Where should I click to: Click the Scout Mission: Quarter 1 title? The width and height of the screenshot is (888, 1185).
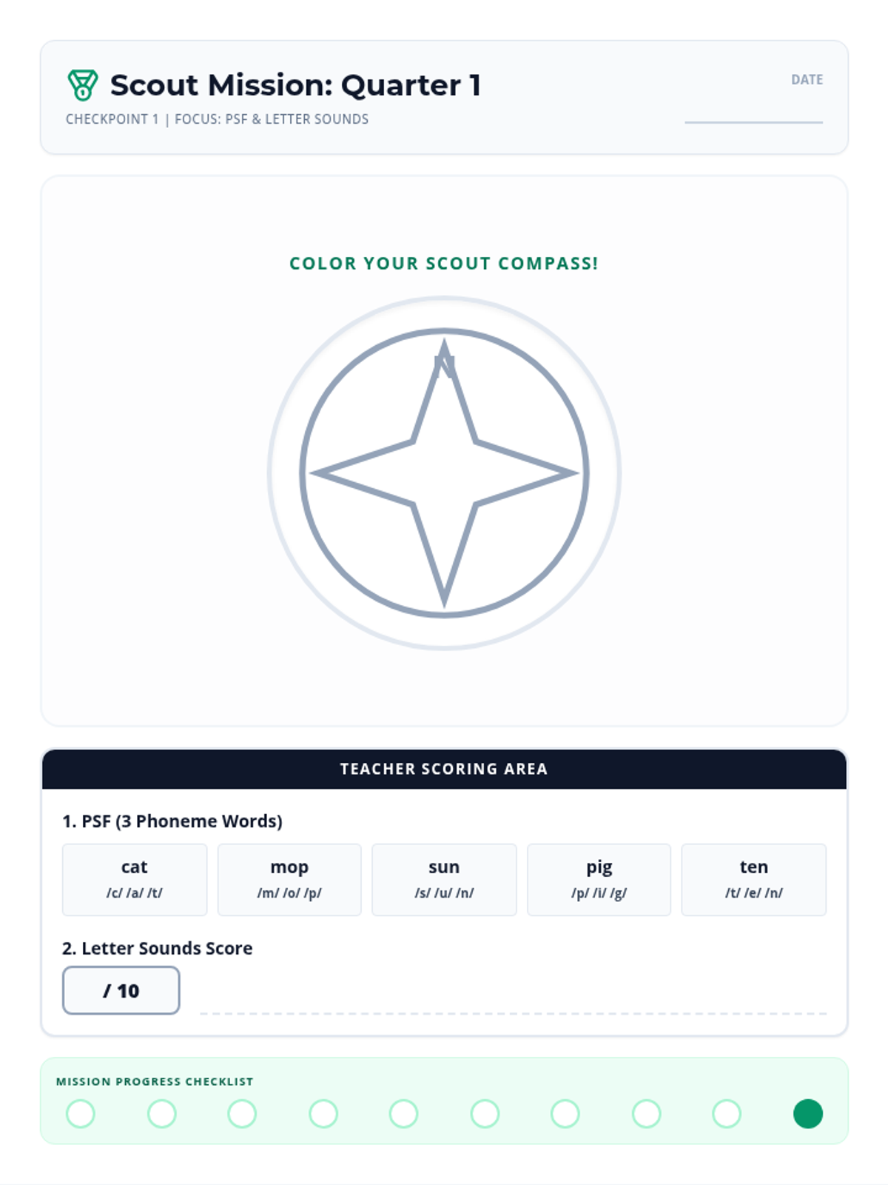point(295,85)
